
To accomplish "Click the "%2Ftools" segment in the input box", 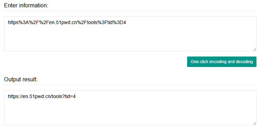I will [x=87, y=22].
